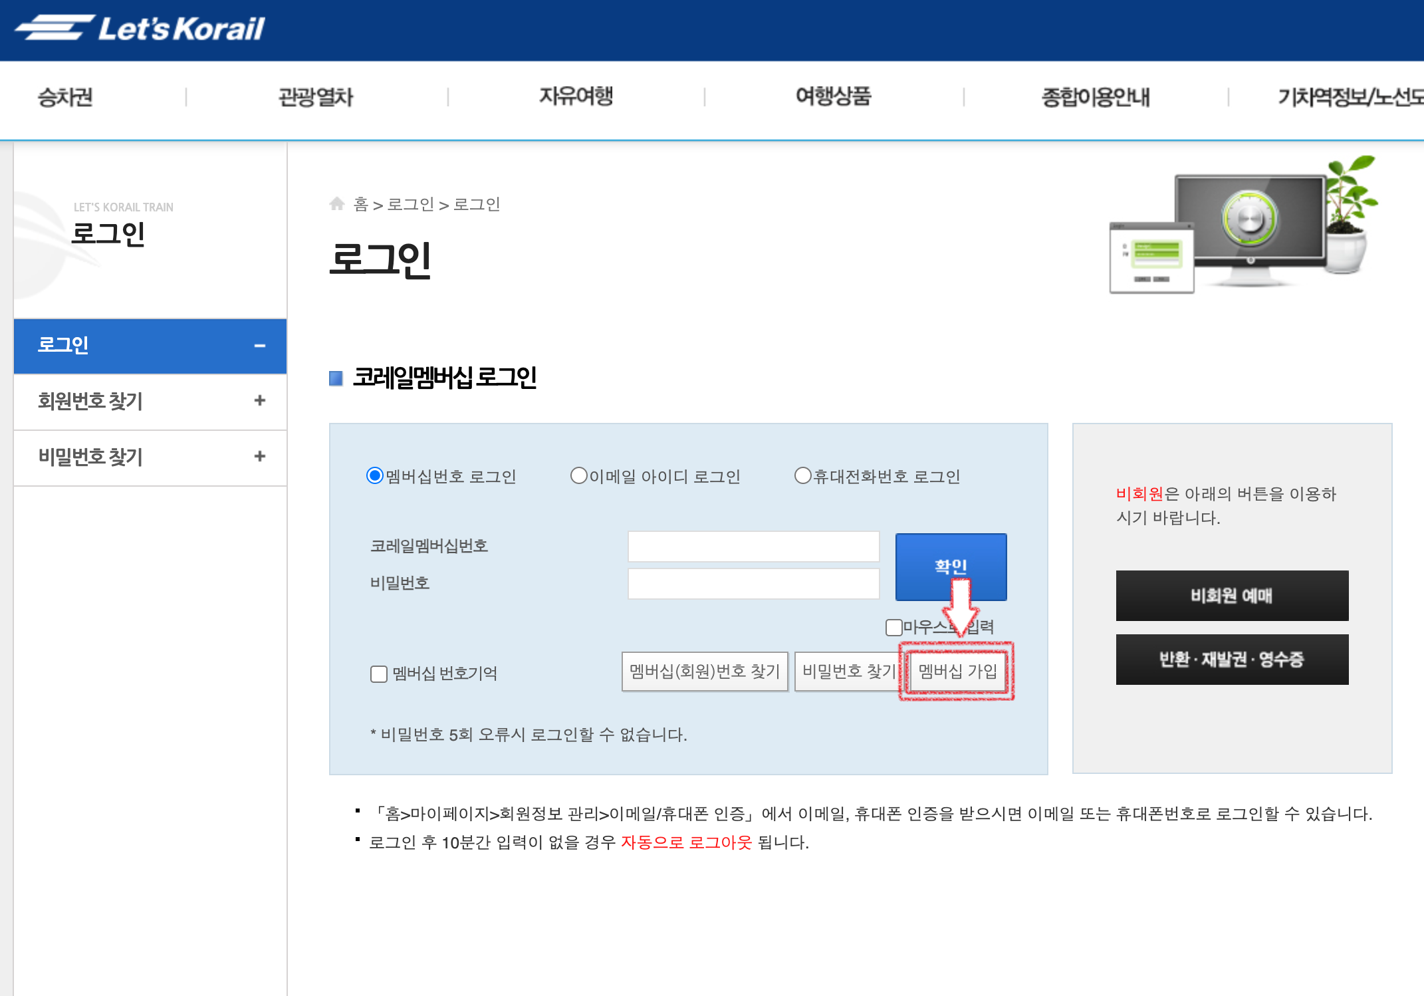Check 멤버십 번호기억 checkbox

(x=379, y=674)
